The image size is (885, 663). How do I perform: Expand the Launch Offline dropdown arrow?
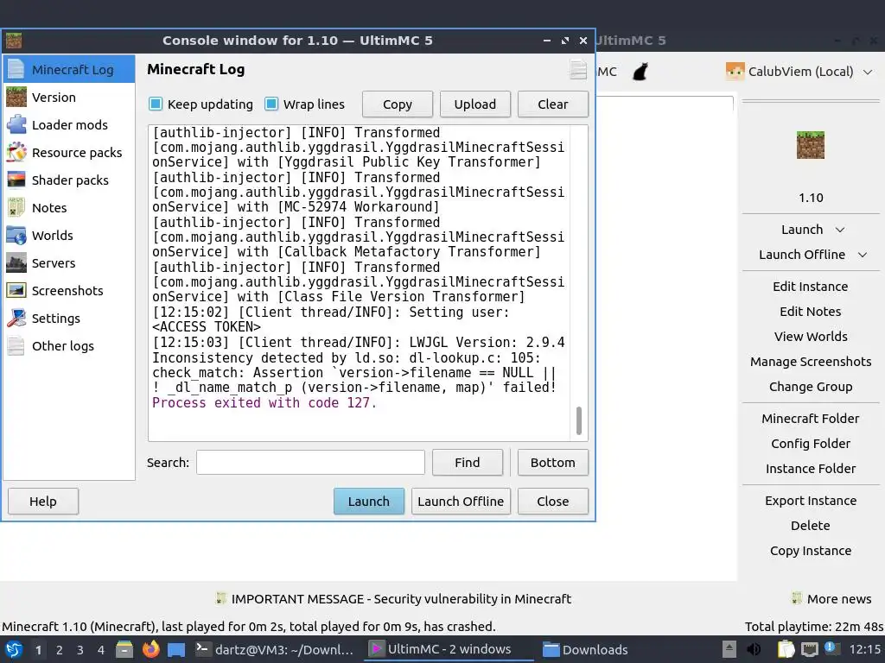click(863, 255)
